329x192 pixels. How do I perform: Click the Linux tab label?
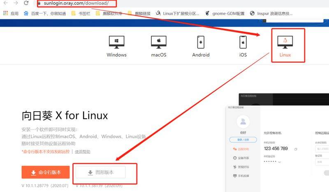pyautogui.click(x=285, y=55)
